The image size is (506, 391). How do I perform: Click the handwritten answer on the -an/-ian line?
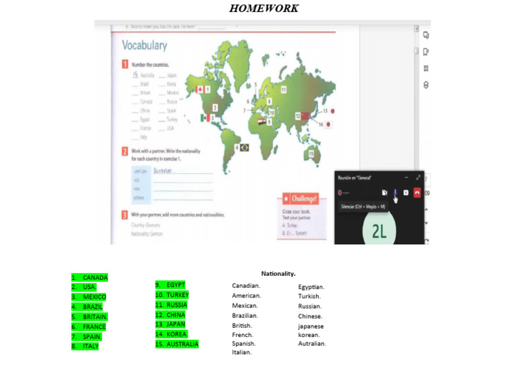click(x=162, y=170)
